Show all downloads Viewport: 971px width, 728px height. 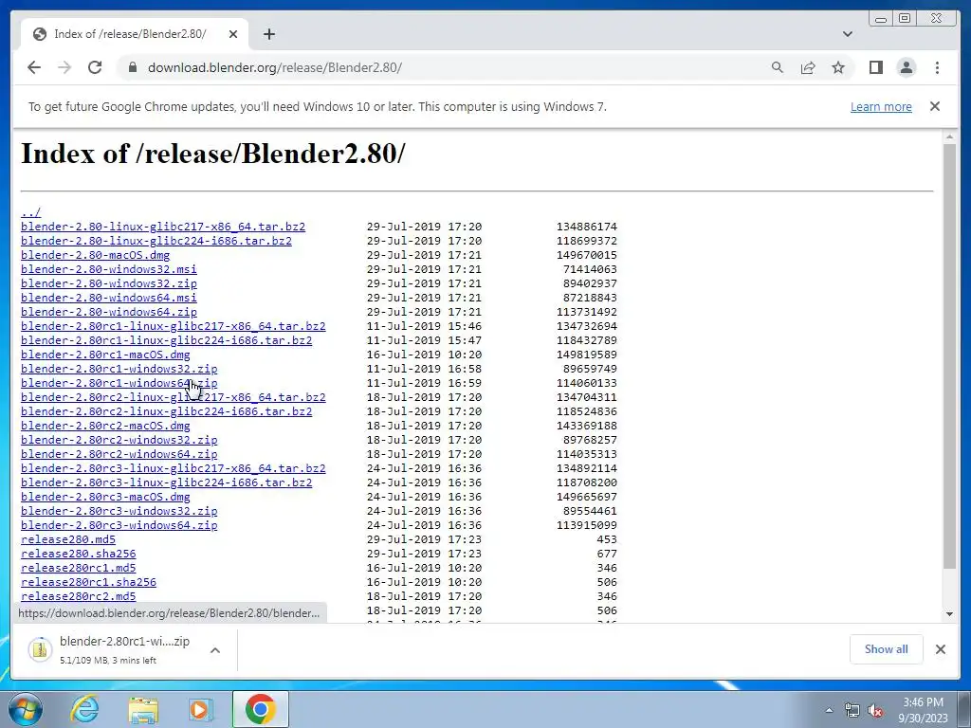(887, 649)
